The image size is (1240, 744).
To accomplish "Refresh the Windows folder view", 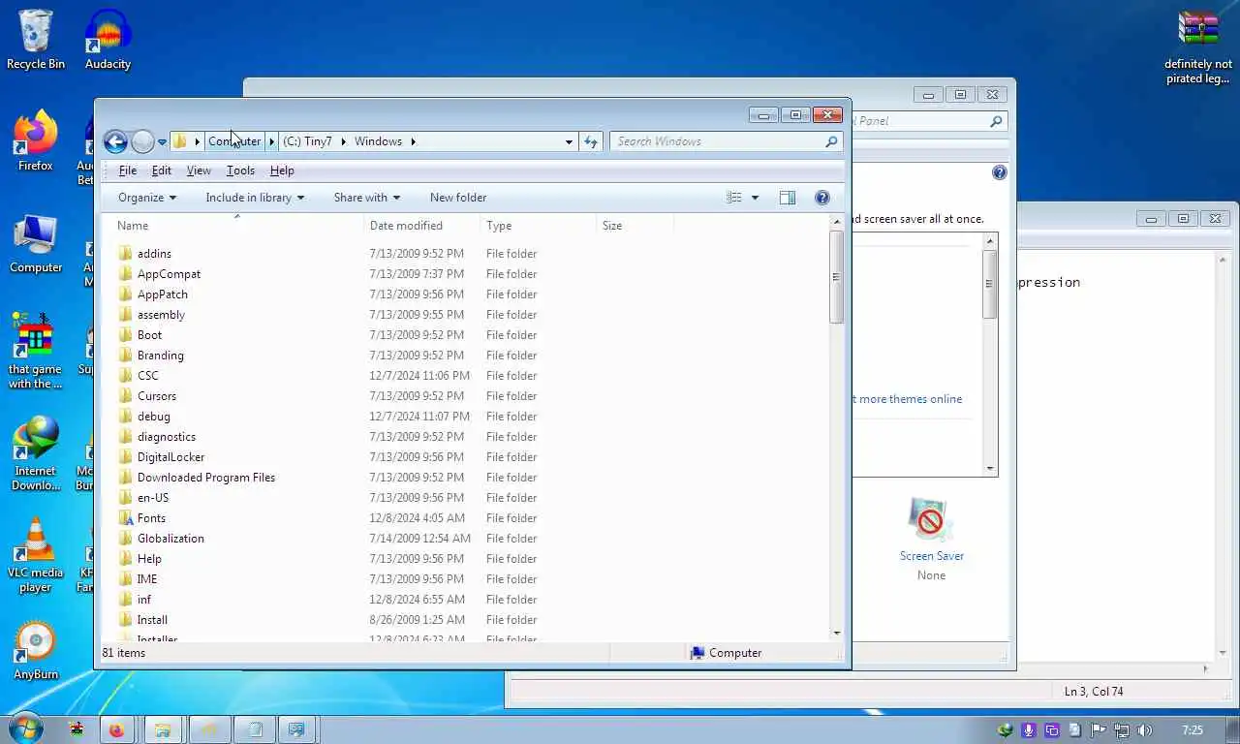I will 591,141.
